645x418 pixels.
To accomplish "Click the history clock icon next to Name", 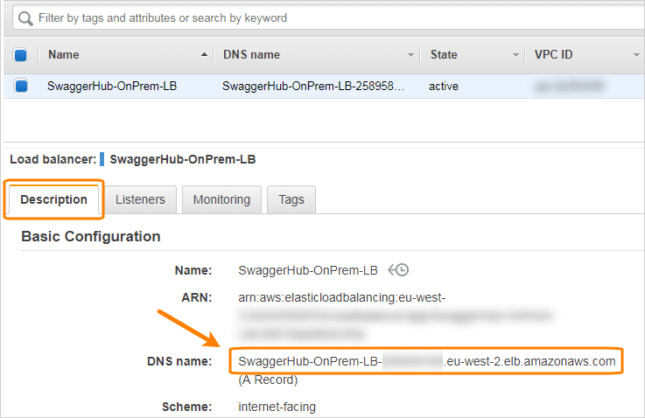I will (398, 270).
